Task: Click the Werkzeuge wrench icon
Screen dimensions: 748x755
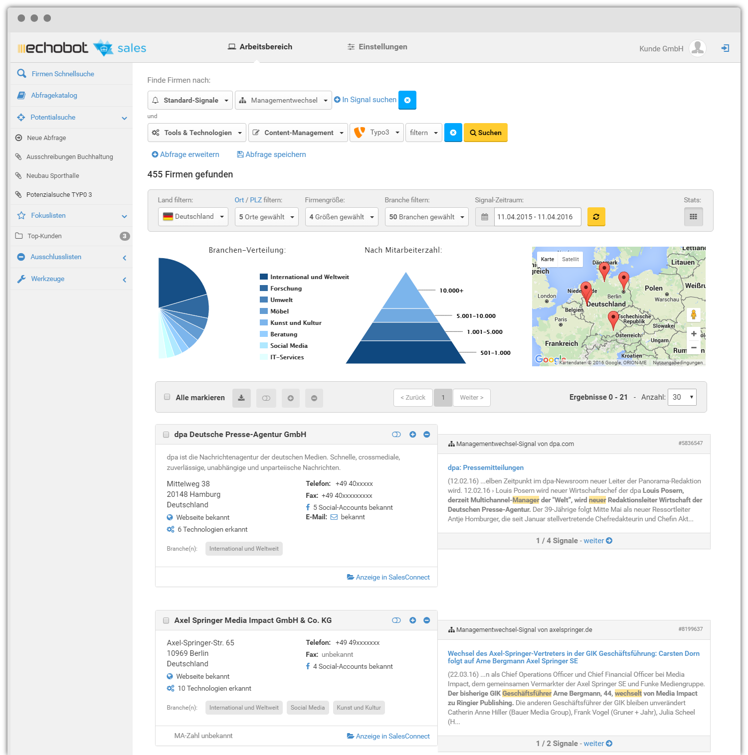Action: click(x=21, y=279)
